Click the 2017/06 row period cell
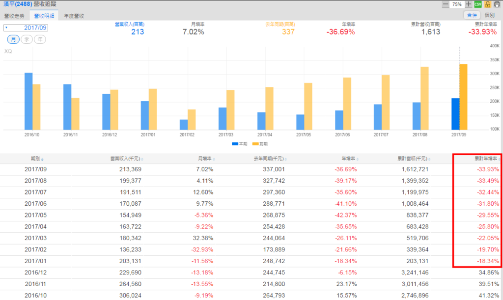Image resolution: width=503 pixels, height=300 pixels. pyautogui.click(x=35, y=204)
